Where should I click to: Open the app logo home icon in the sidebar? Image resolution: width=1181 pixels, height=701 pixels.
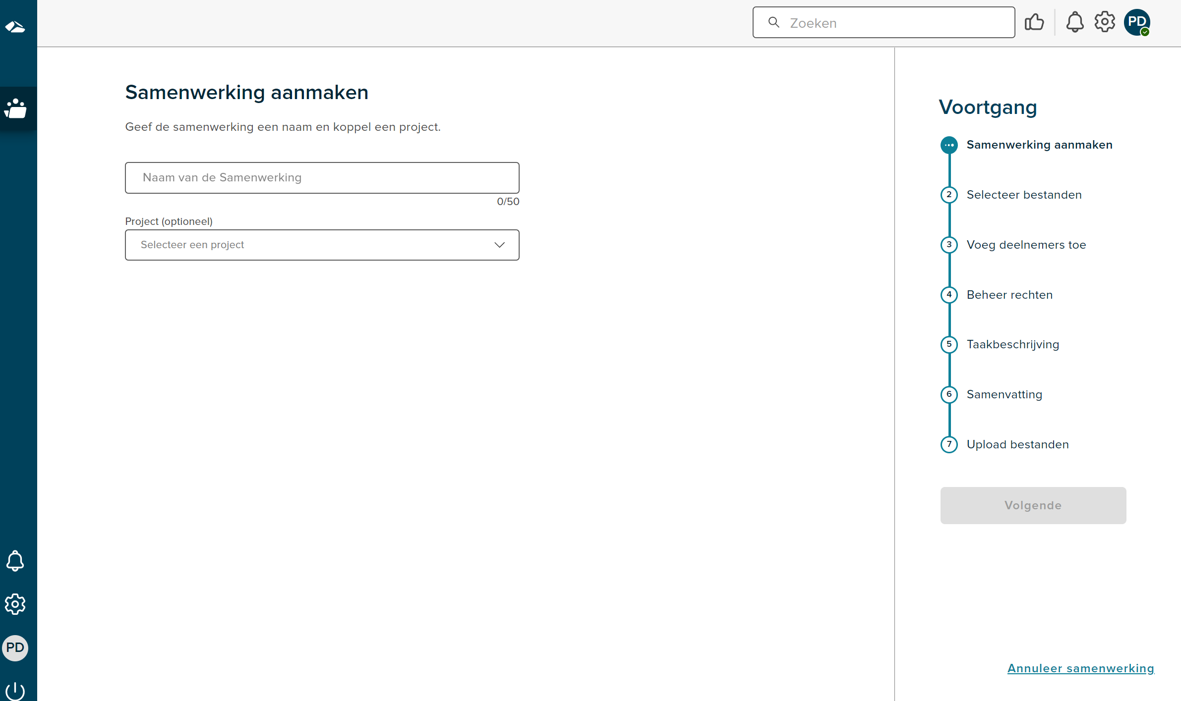pos(15,26)
